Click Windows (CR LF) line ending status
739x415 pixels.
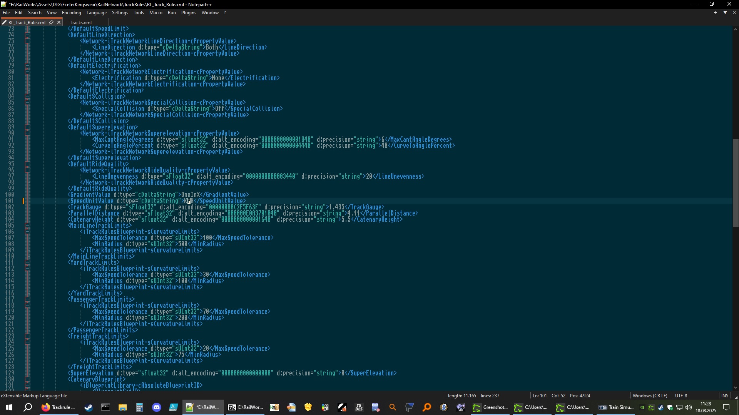click(650, 396)
